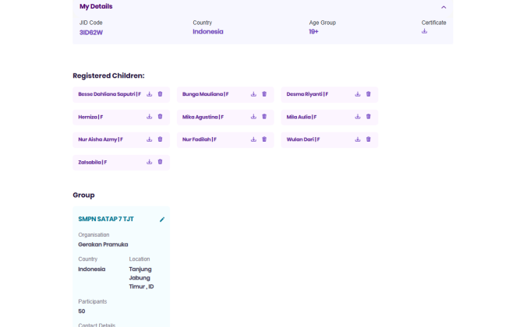
Task: Delete Desma Riyanti entry
Action: pyautogui.click(x=369, y=94)
